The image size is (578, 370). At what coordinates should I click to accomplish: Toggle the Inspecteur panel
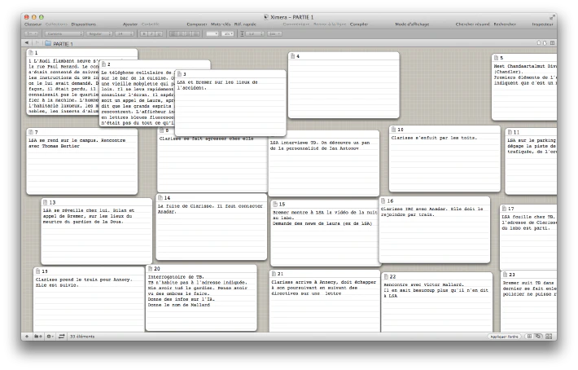[x=543, y=24]
